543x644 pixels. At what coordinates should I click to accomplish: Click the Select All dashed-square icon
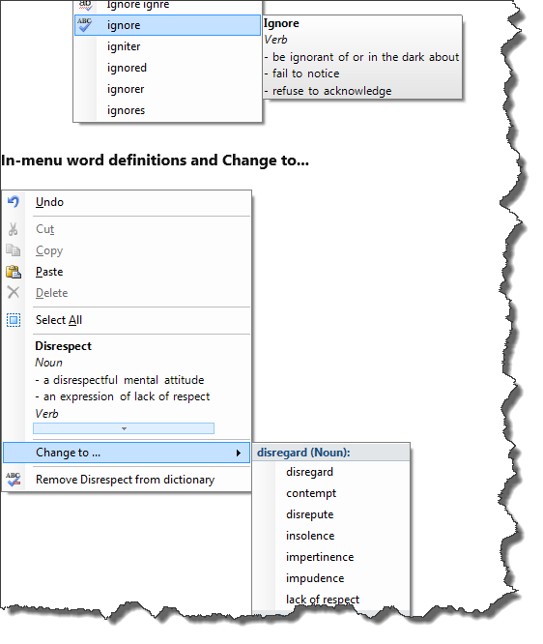(14, 320)
